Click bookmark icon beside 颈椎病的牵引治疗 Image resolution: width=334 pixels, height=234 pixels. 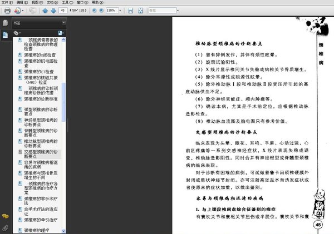(20, 220)
